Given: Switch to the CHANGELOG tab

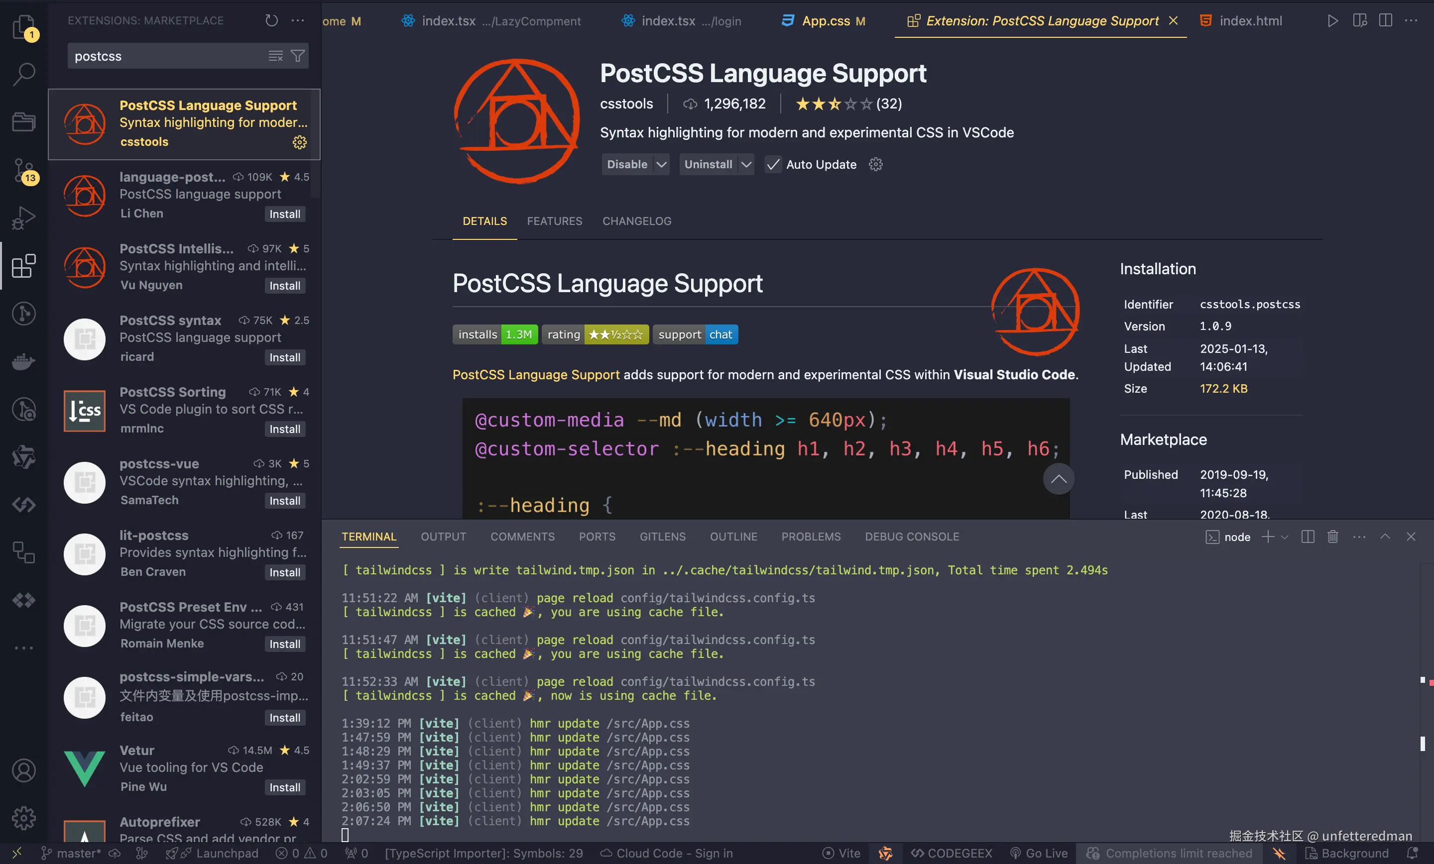Looking at the screenshot, I should (x=637, y=221).
